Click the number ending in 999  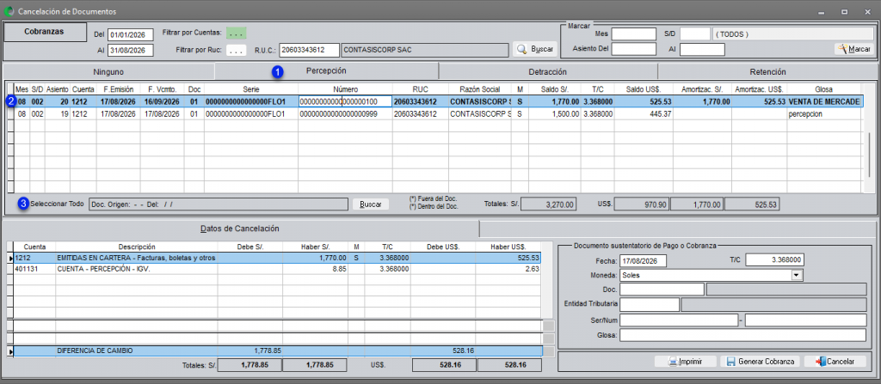coord(345,114)
